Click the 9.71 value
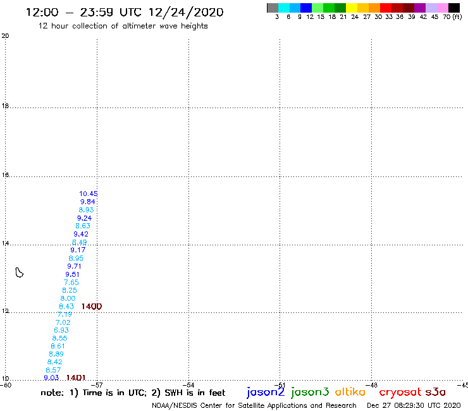 pos(74,266)
